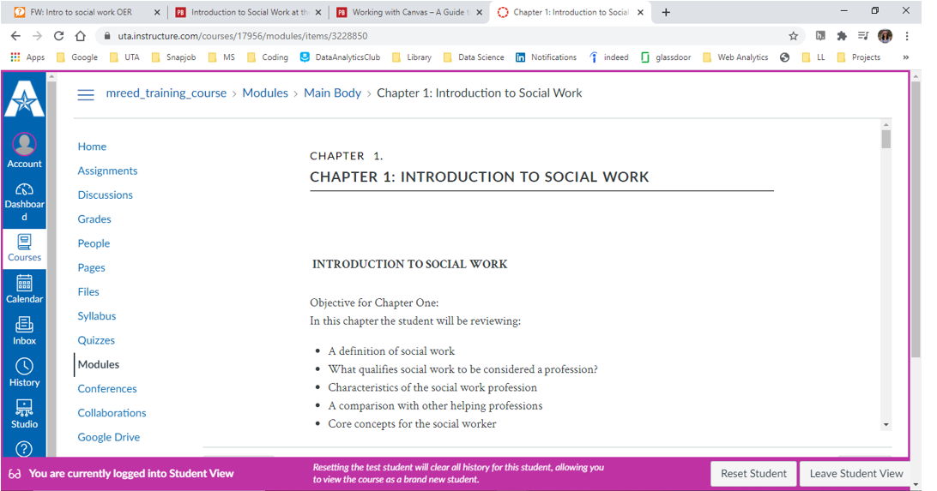Open the Inbox in global navigation
This screenshot has width=937, height=491.
coord(25,331)
